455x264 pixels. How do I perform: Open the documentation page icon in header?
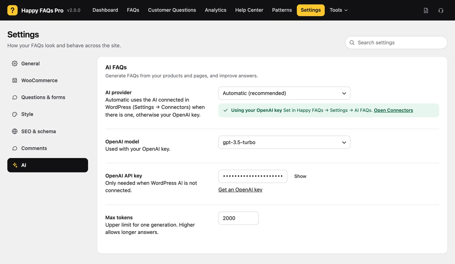[x=426, y=11]
